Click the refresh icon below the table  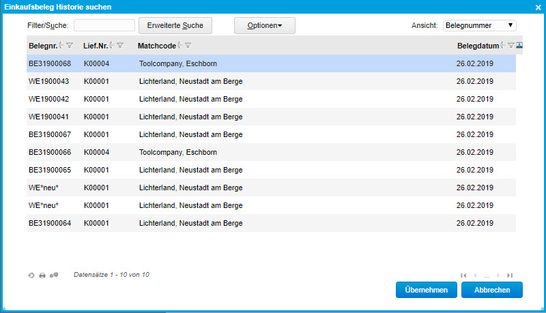click(31, 275)
